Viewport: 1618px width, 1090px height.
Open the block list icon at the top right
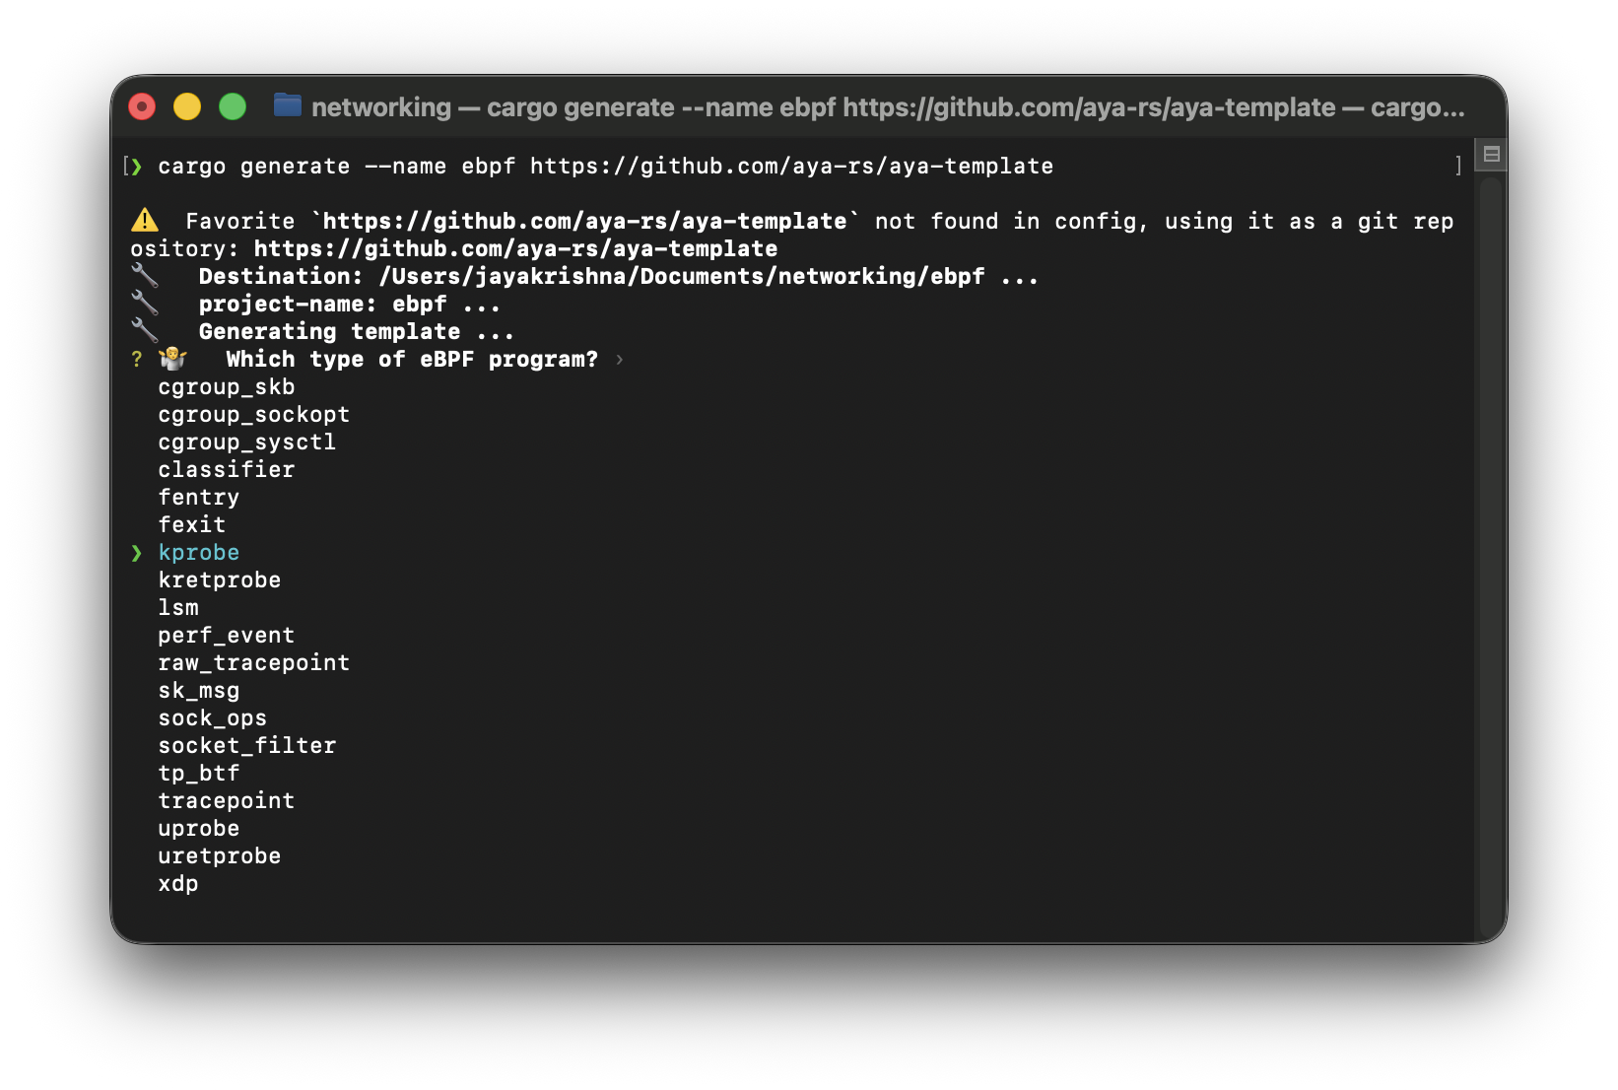point(1492,155)
